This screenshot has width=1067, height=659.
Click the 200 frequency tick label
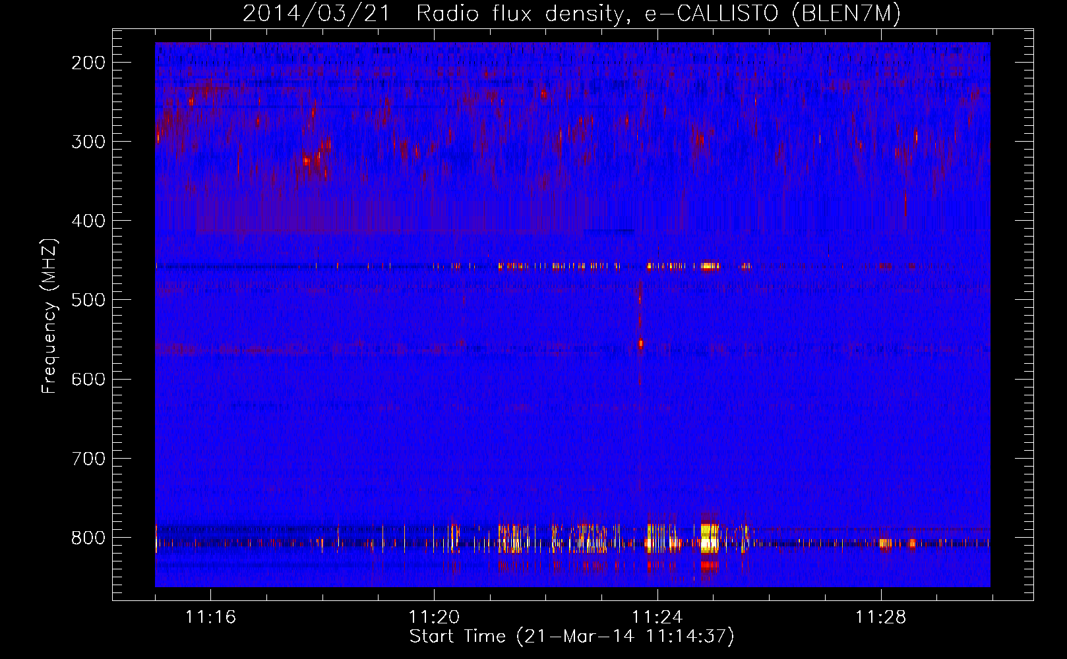(x=88, y=63)
